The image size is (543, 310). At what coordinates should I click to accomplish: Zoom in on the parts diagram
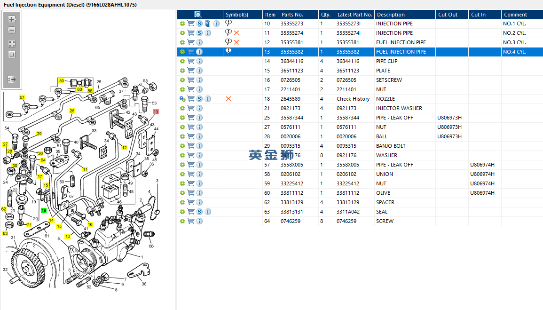coord(12,19)
